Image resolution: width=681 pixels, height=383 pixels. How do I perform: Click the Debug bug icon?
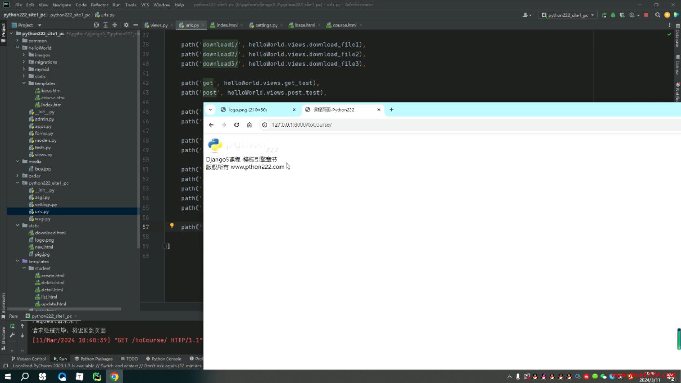613,15
